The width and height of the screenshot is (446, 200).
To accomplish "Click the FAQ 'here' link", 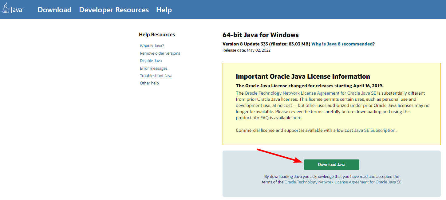I will coord(297,118).
